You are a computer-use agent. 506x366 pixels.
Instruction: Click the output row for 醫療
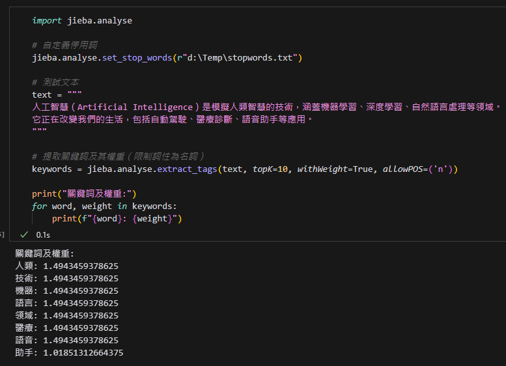point(67,328)
